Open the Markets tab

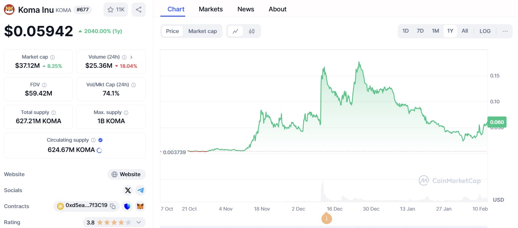pyautogui.click(x=211, y=9)
